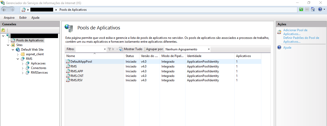This screenshot has height=126, width=327.
Task: Sort the list by the Nome column header
Action: pos(71,56)
